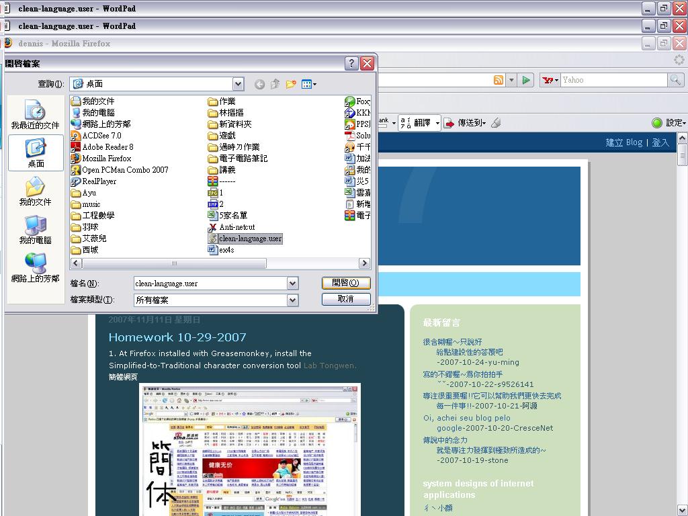Click the RSS feed icon in Firefox
The image size is (688, 516).
(499, 80)
